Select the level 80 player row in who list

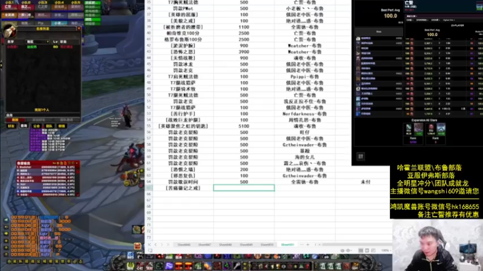[43, 47]
